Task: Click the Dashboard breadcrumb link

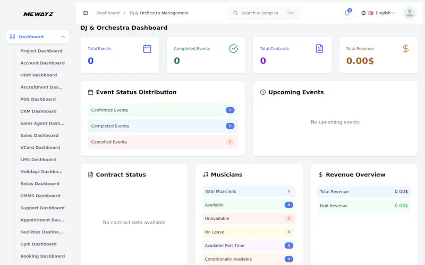Action: tap(108, 13)
